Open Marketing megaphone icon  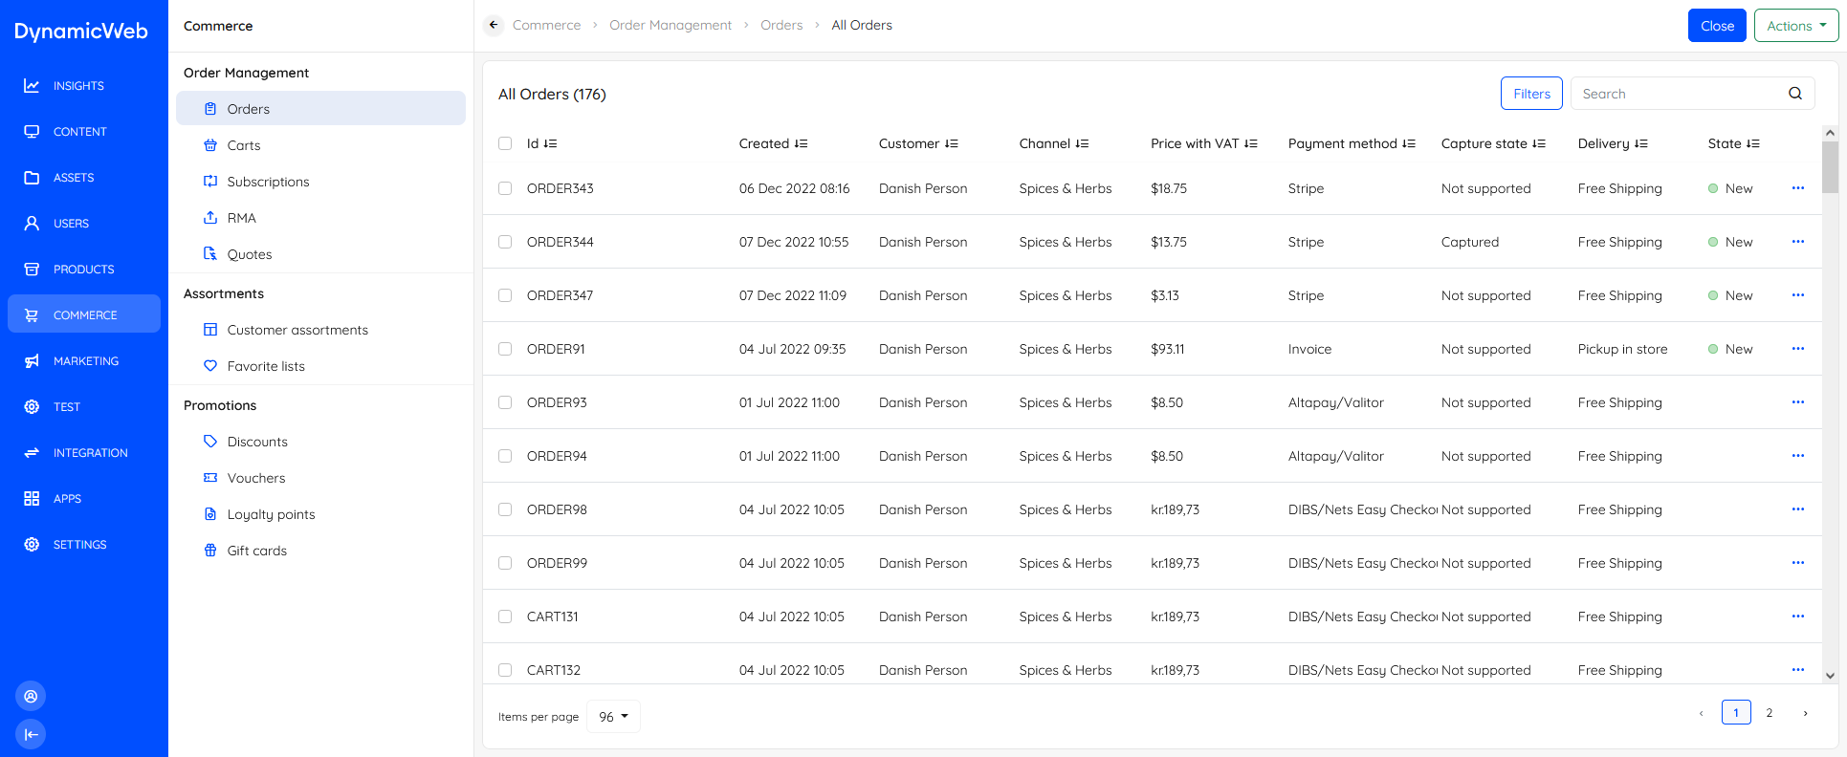(x=32, y=361)
